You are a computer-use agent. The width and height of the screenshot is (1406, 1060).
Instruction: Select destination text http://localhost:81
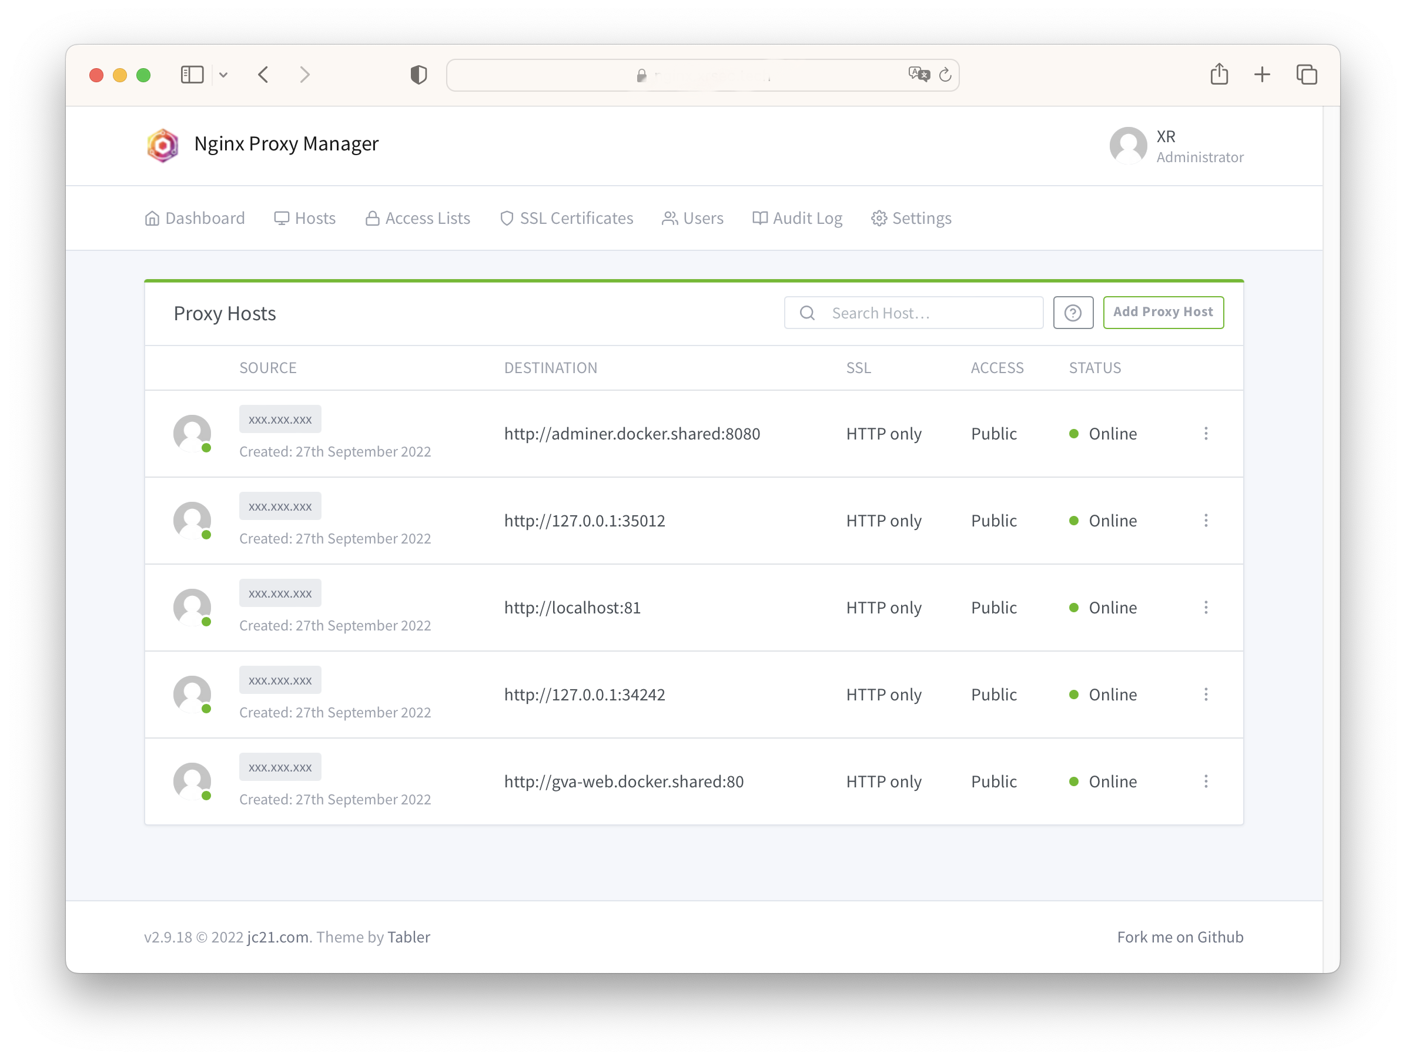point(572,608)
